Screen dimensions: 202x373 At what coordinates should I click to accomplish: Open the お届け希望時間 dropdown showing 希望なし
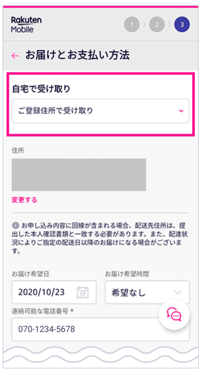click(x=147, y=292)
